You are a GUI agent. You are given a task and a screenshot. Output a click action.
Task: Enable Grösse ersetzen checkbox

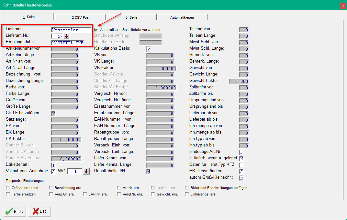(8, 188)
